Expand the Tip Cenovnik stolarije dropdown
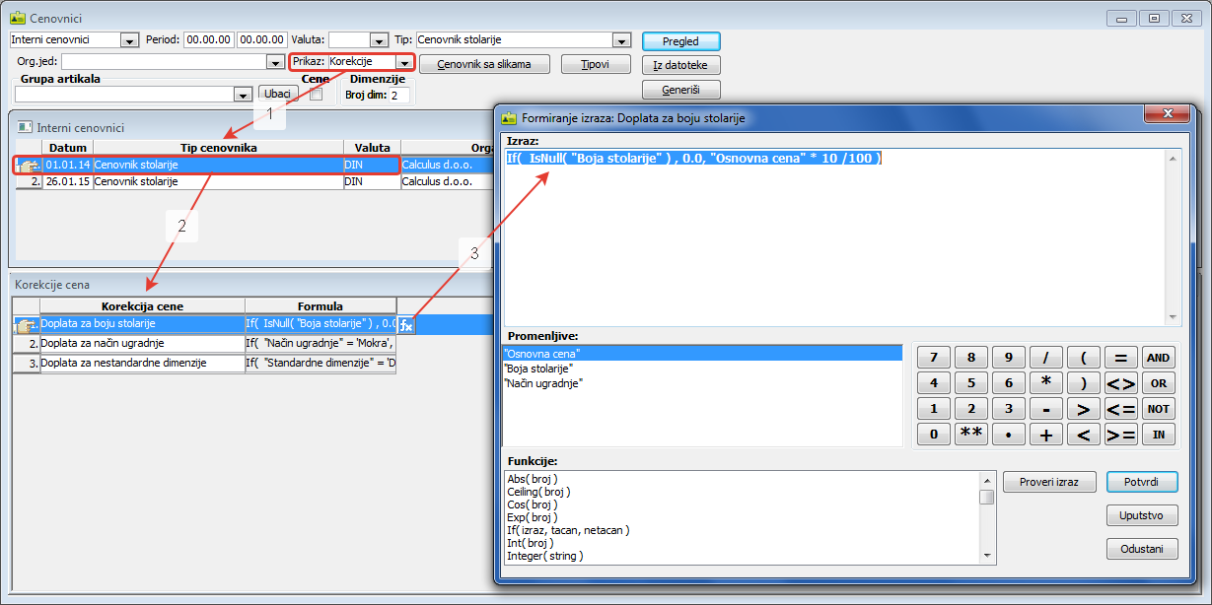This screenshot has width=1212, height=605. [x=621, y=40]
